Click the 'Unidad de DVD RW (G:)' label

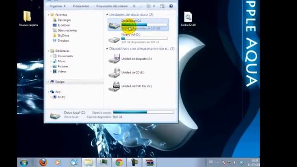(136, 86)
